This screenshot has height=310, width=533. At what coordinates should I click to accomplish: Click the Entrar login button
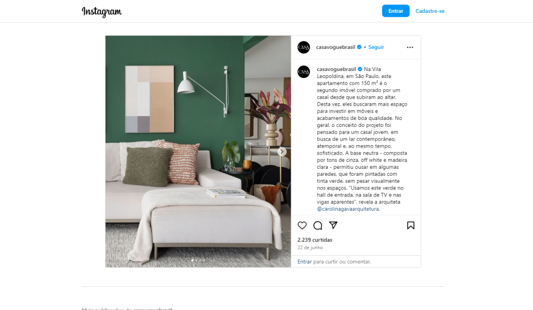pyautogui.click(x=396, y=11)
